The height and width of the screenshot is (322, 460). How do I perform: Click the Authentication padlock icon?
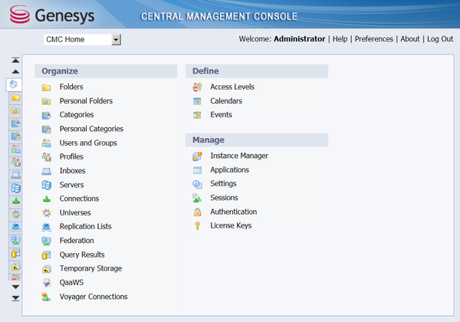click(198, 212)
